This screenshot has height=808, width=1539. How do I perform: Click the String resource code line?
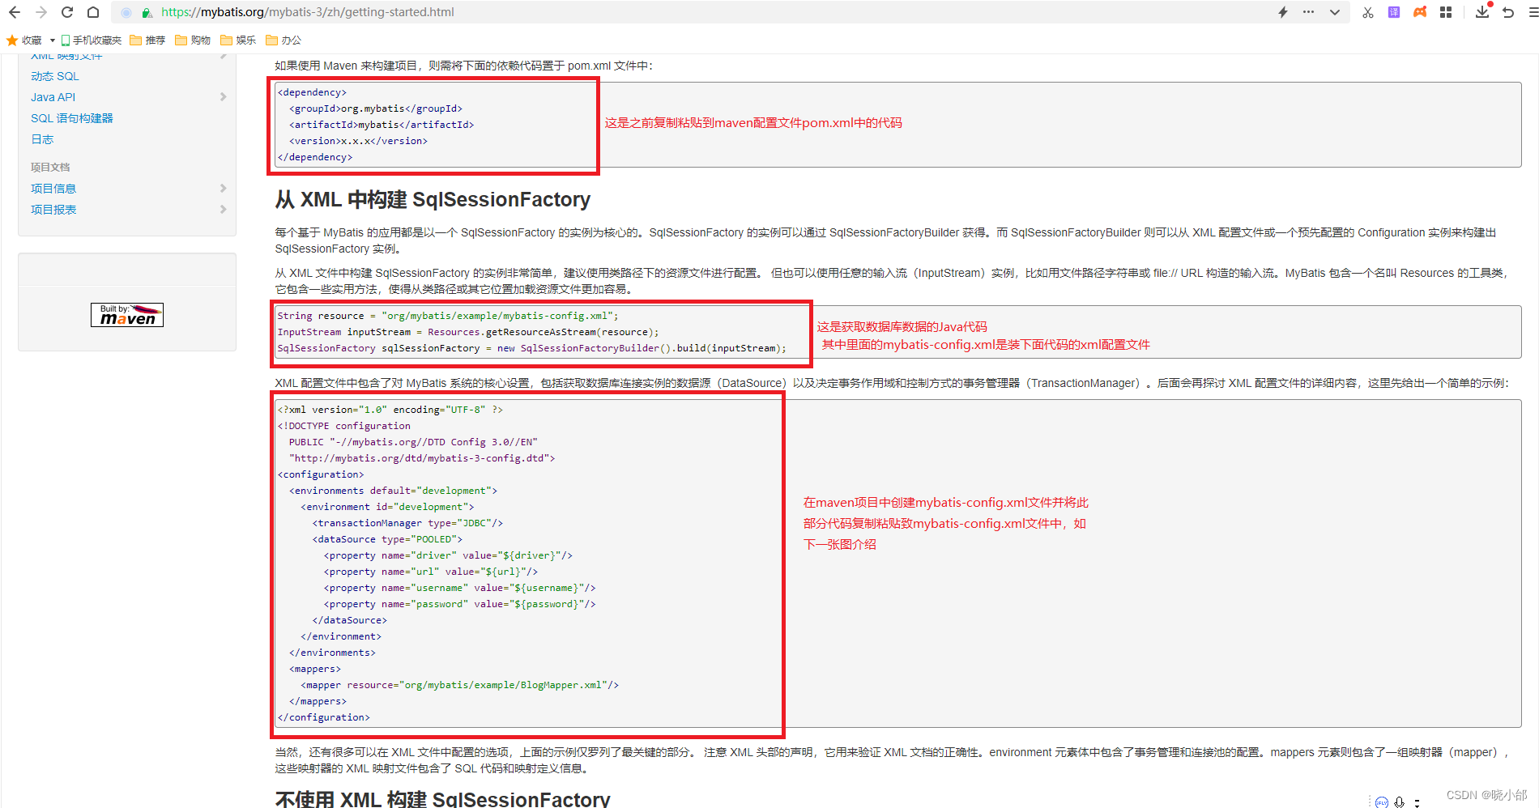448,316
